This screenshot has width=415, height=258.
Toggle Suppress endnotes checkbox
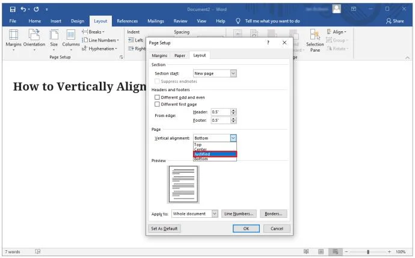click(157, 81)
